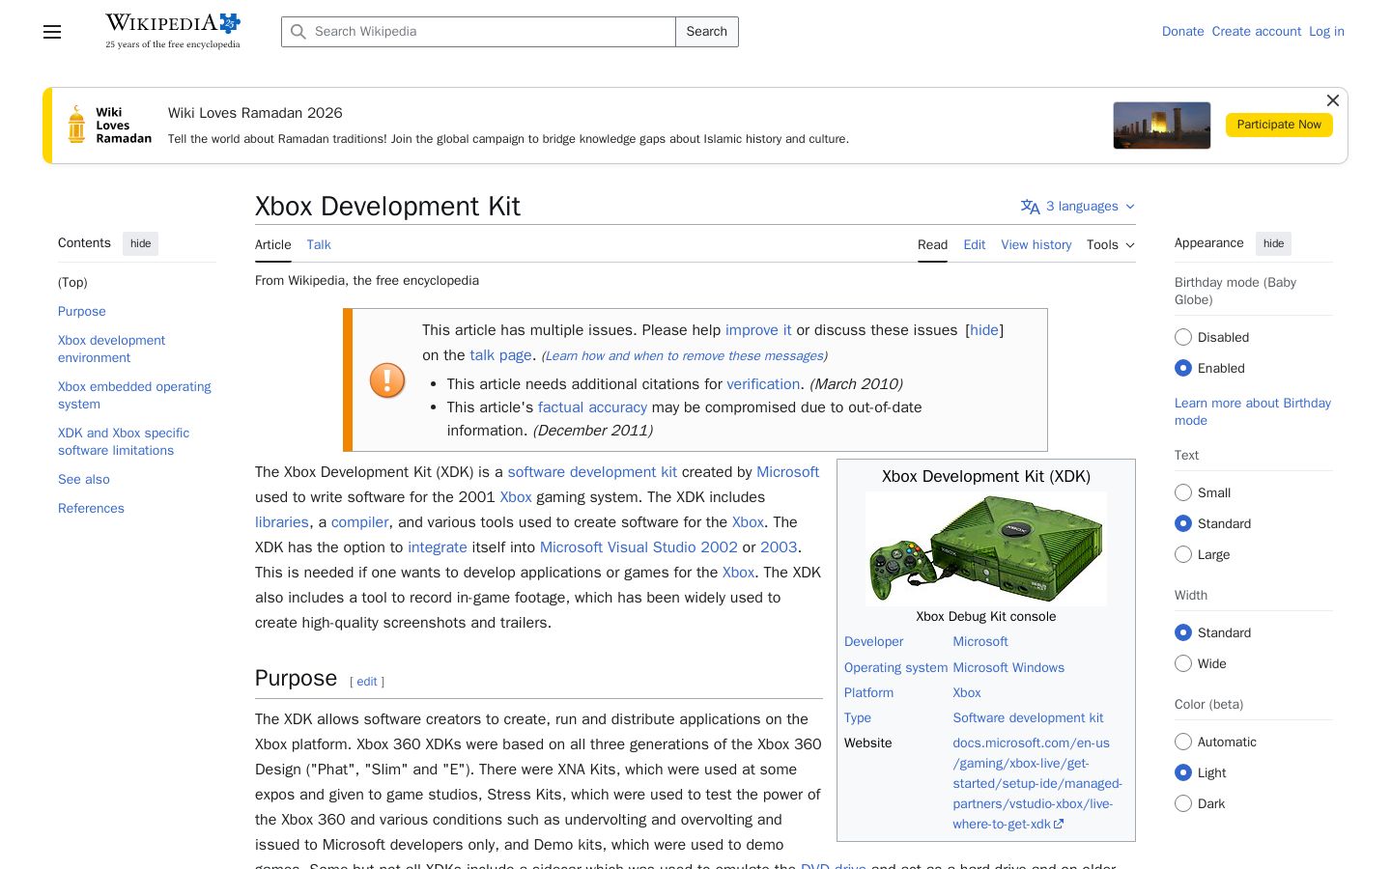Jump to Purpose in contents
Image resolution: width=1391 pixels, height=869 pixels.
tap(82, 312)
